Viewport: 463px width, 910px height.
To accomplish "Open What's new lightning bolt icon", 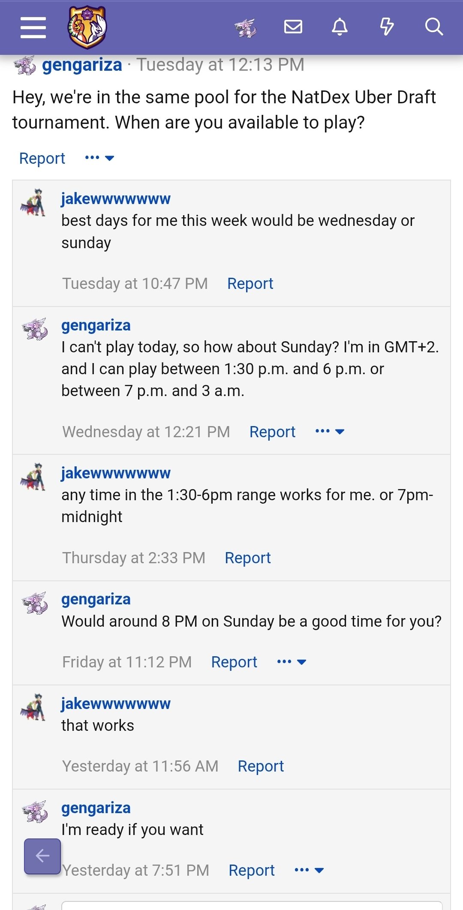I will click(387, 27).
